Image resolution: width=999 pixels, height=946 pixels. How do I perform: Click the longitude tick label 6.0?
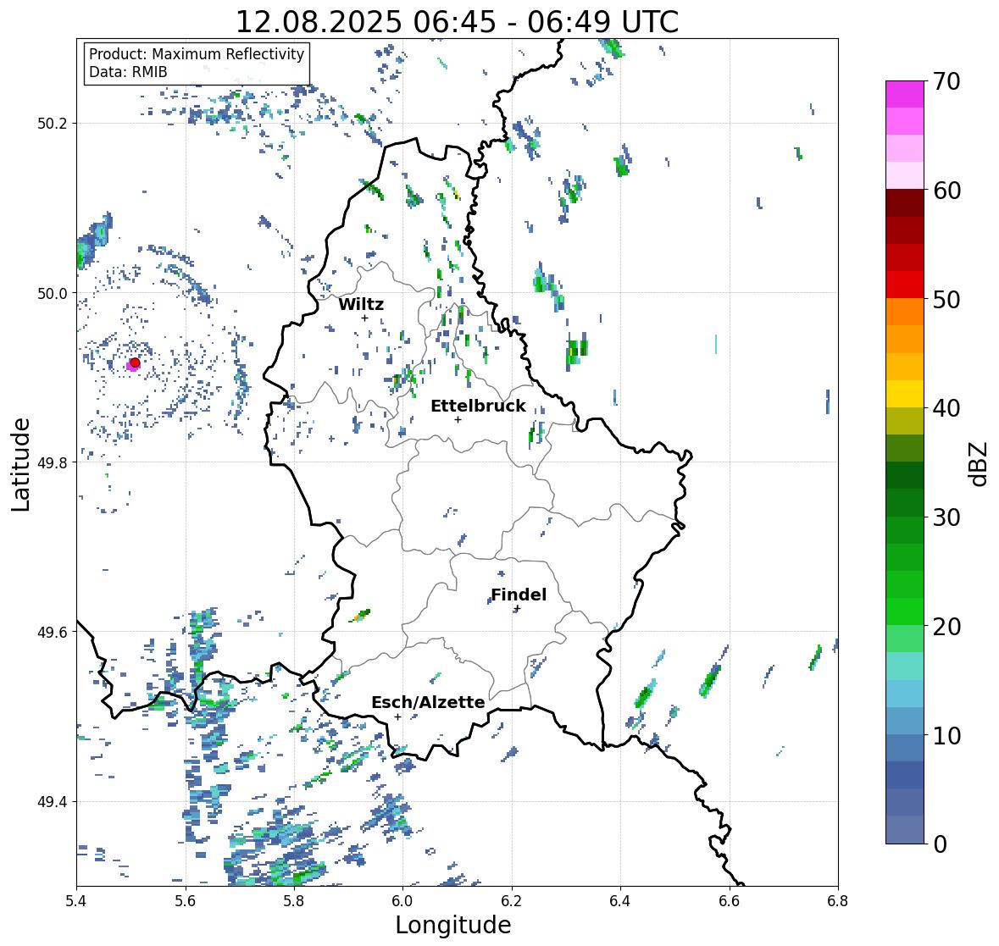coord(402,901)
